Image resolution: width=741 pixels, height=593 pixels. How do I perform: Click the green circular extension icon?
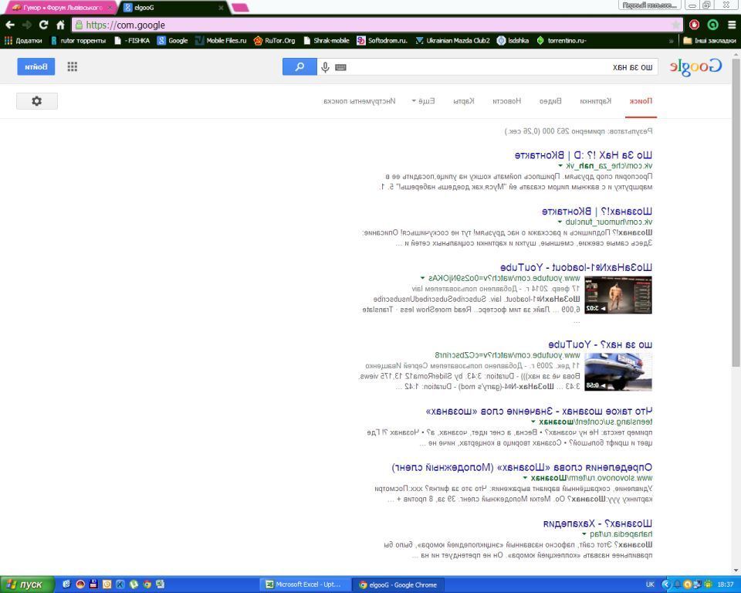tap(712, 25)
